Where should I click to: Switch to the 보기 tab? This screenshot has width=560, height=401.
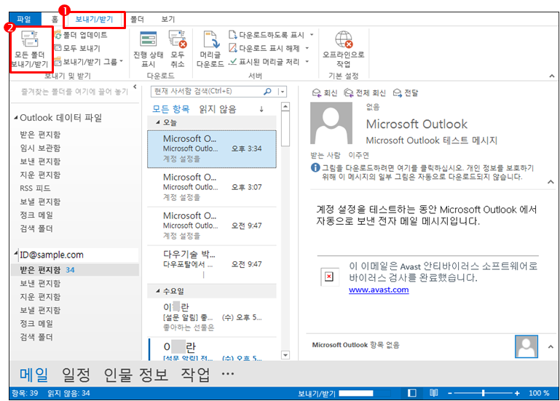[168, 19]
